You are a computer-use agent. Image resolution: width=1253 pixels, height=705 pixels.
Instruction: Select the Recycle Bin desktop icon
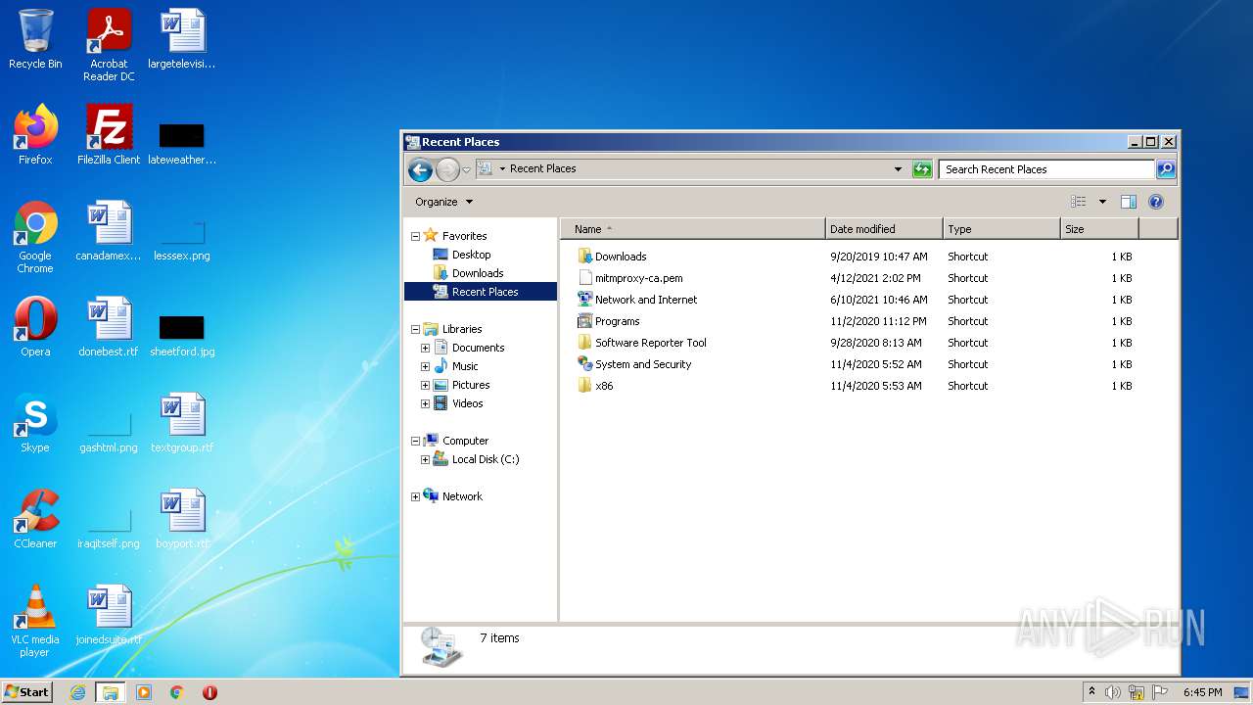[x=35, y=39]
